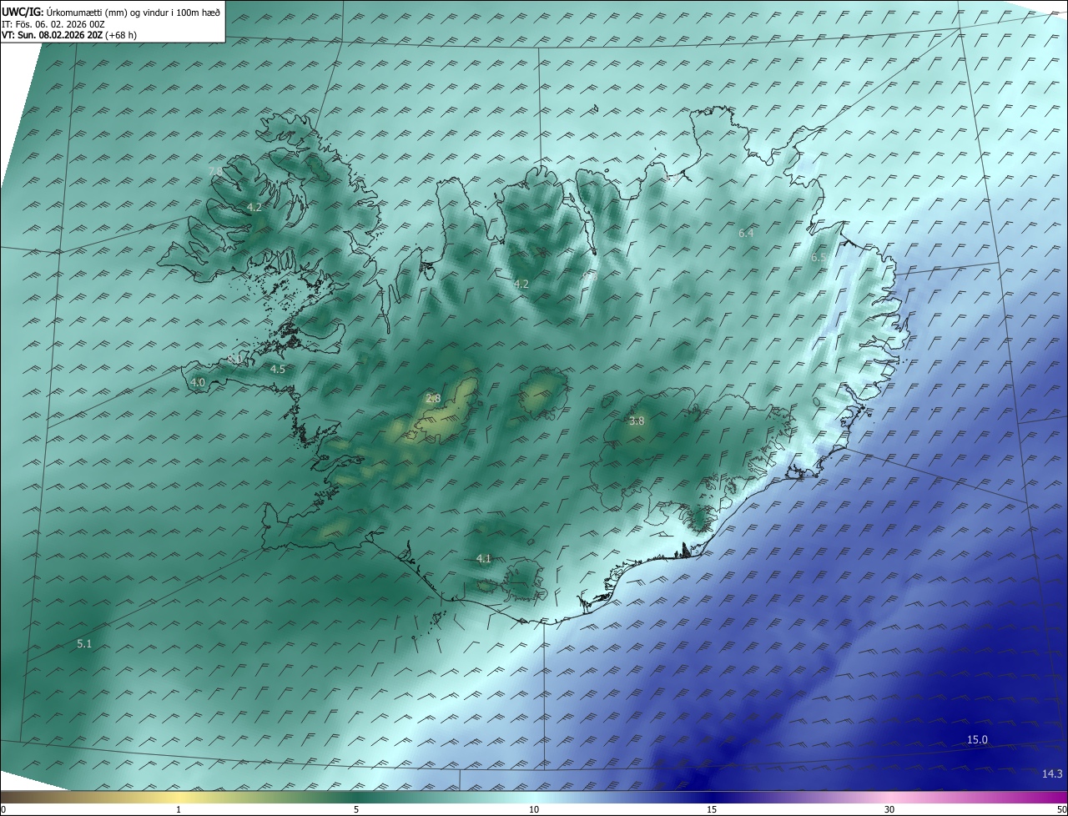Click the 'VT: Sun. 08.02.2026 20Z (+68 h)' line
This screenshot has width=1068, height=816.
pyautogui.click(x=68, y=36)
